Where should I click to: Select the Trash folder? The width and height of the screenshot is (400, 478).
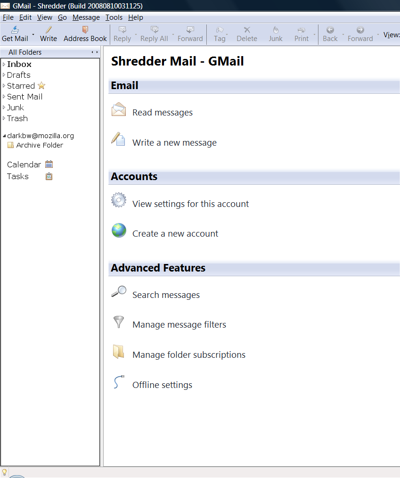pos(17,118)
